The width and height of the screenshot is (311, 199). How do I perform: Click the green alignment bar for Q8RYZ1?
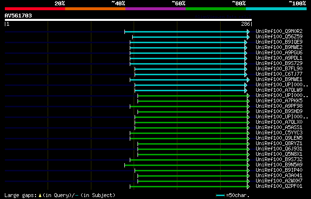tap(193, 144)
